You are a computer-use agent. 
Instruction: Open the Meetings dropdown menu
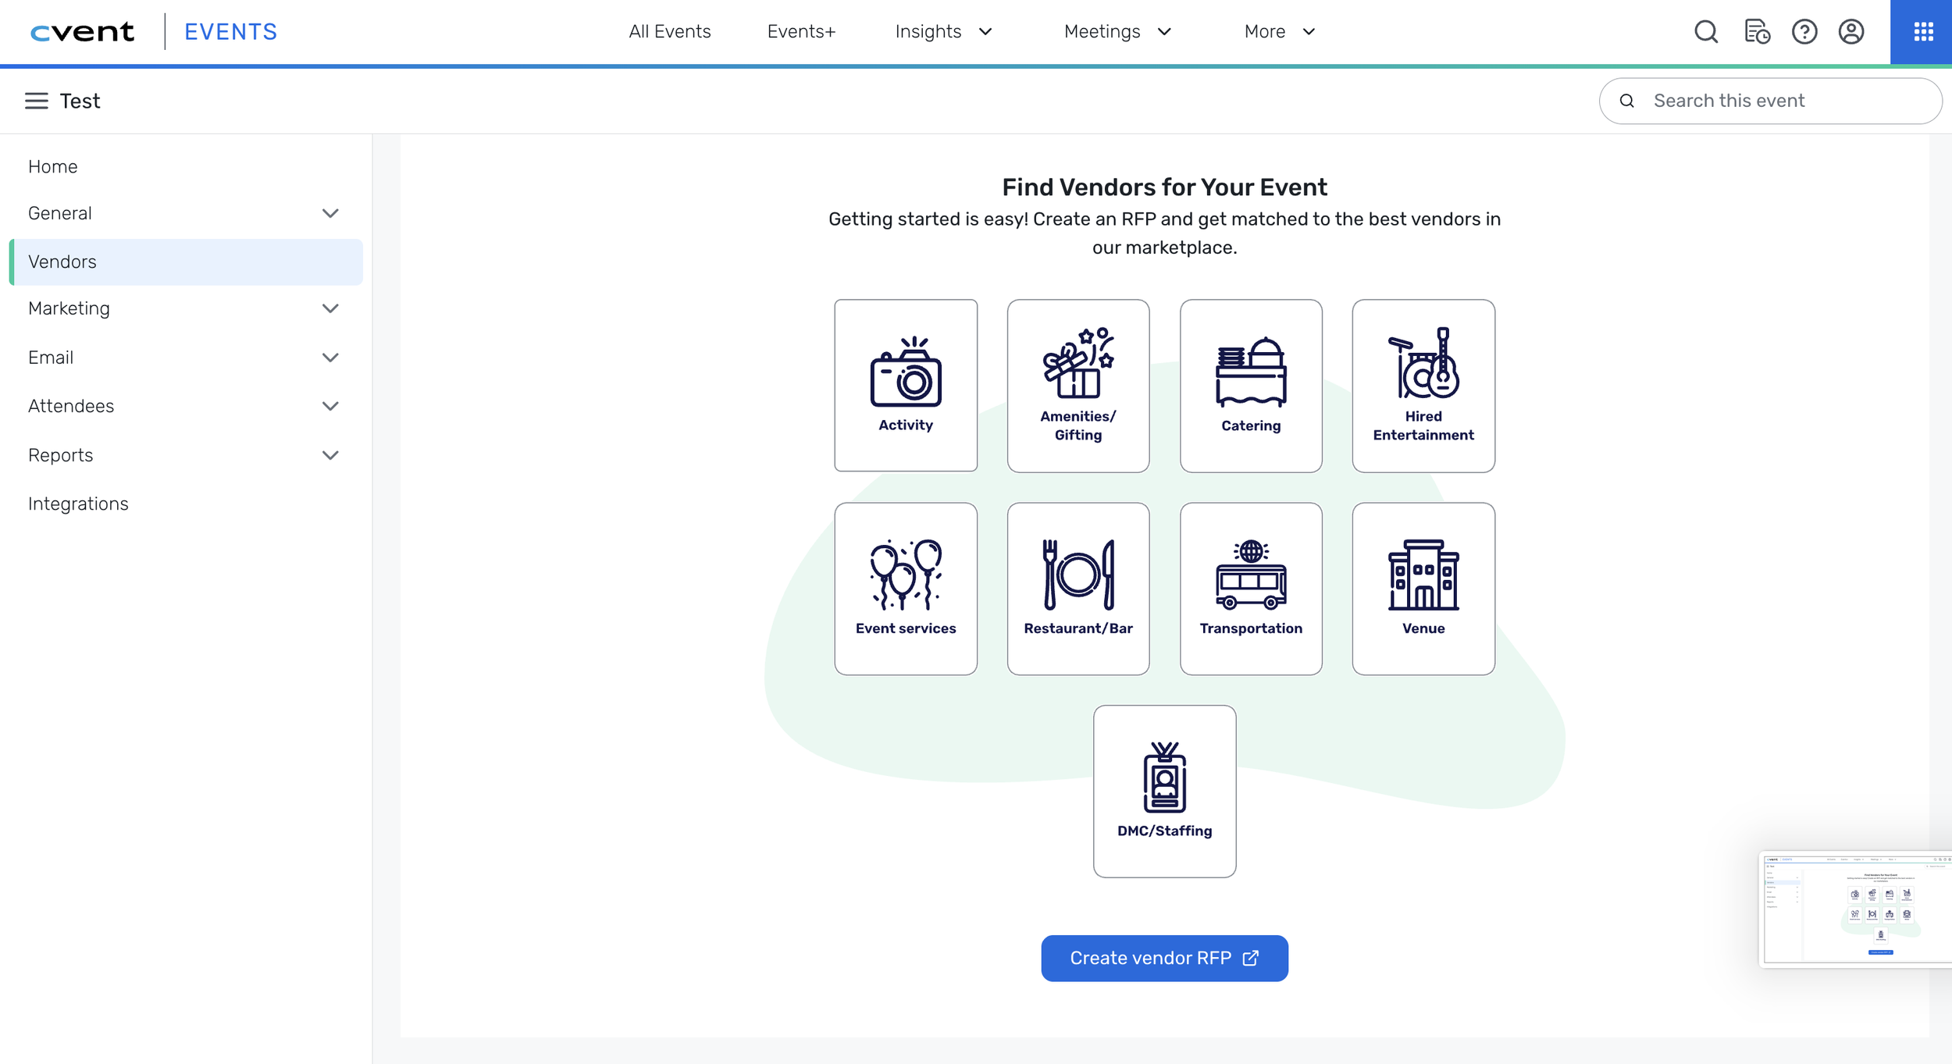(1117, 31)
